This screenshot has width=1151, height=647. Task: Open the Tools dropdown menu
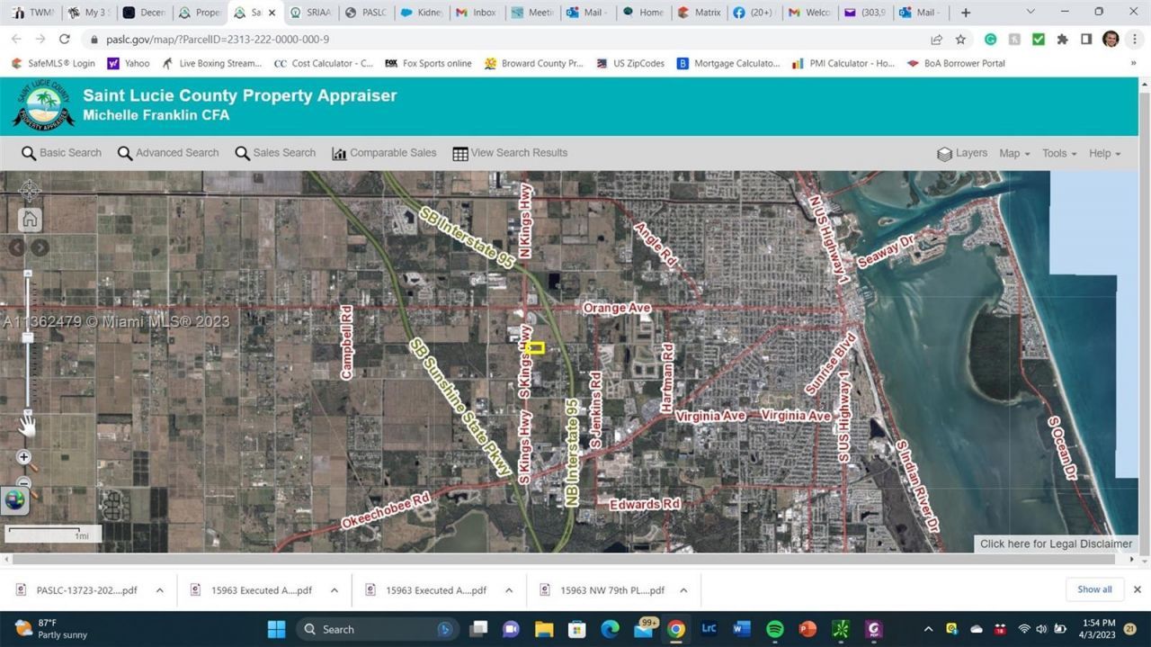1056,153
